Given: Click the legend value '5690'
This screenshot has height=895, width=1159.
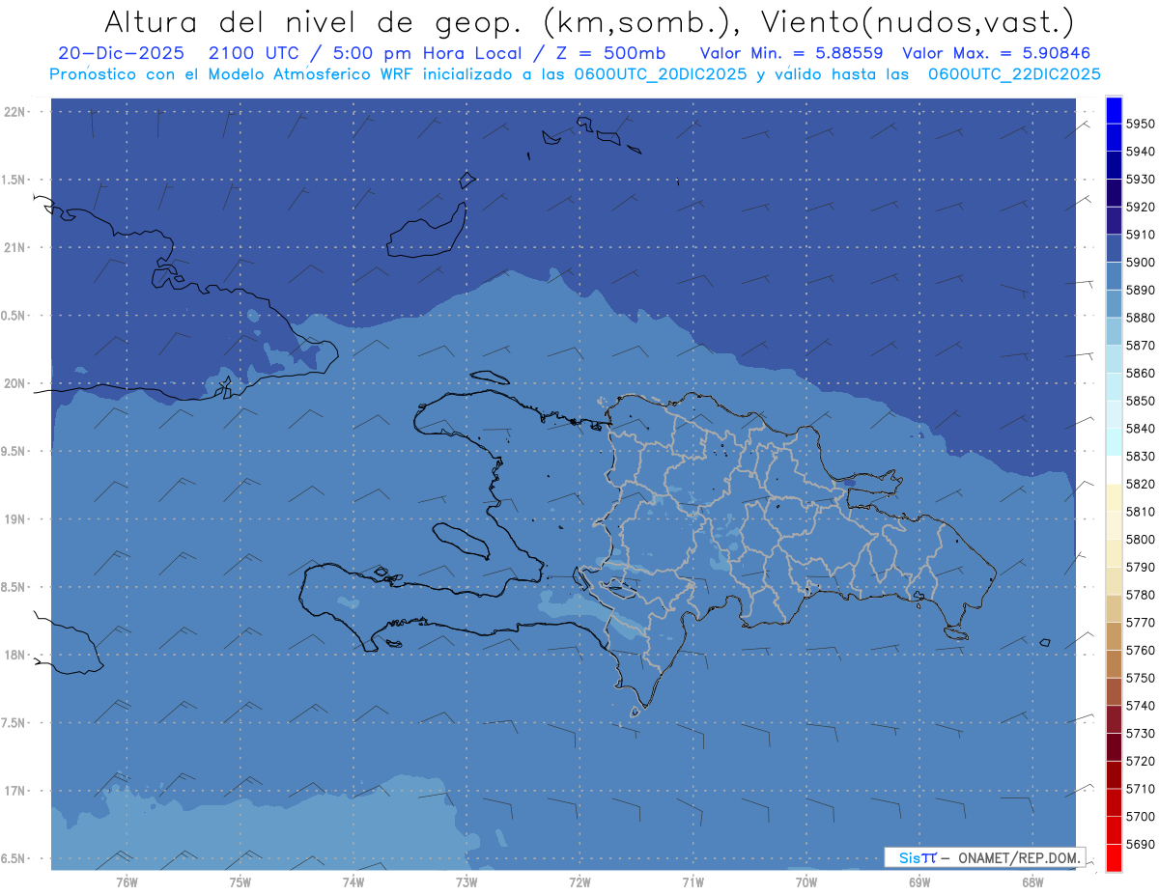Looking at the screenshot, I should [x=1141, y=844].
